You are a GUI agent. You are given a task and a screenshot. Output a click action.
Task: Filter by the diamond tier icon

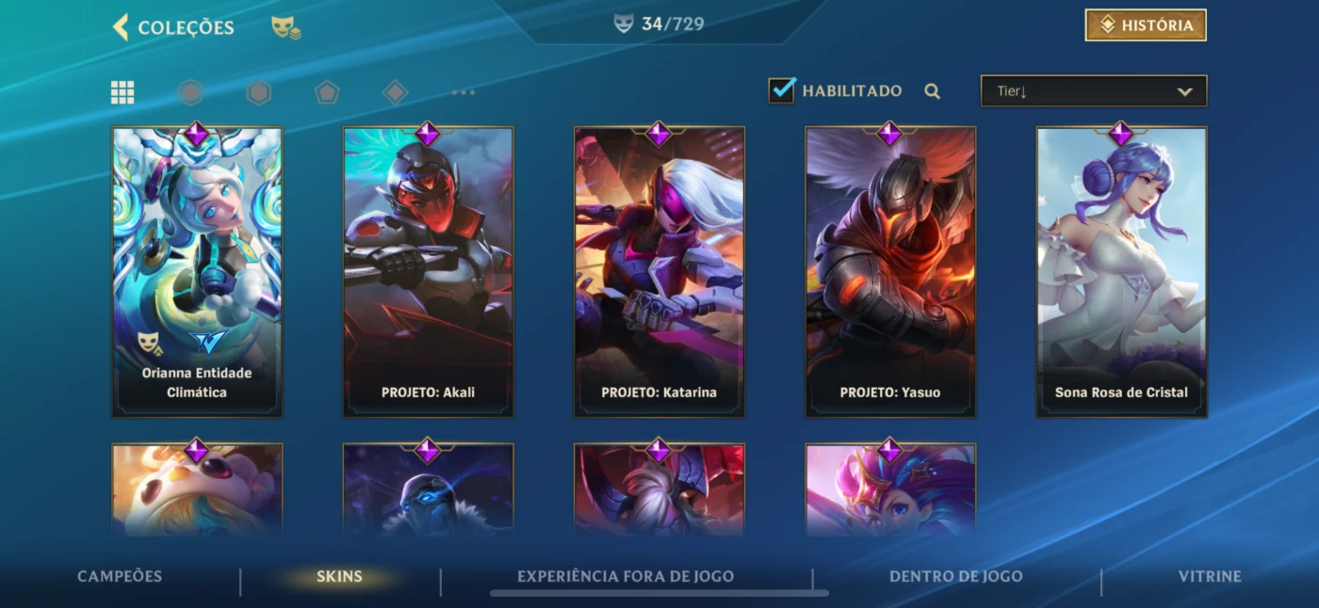[396, 92]
